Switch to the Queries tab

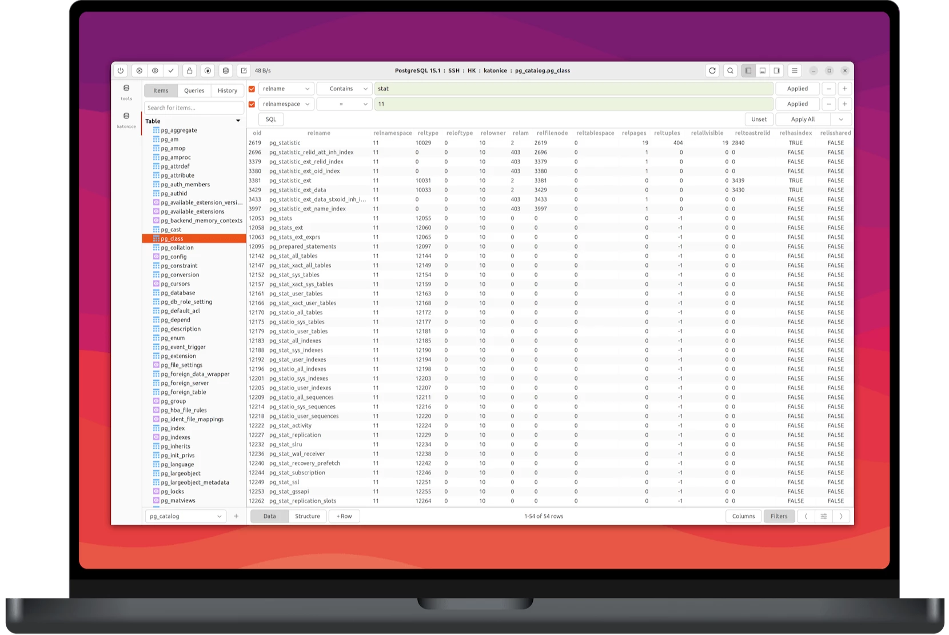pyautogui.click(x=194, y=90)
